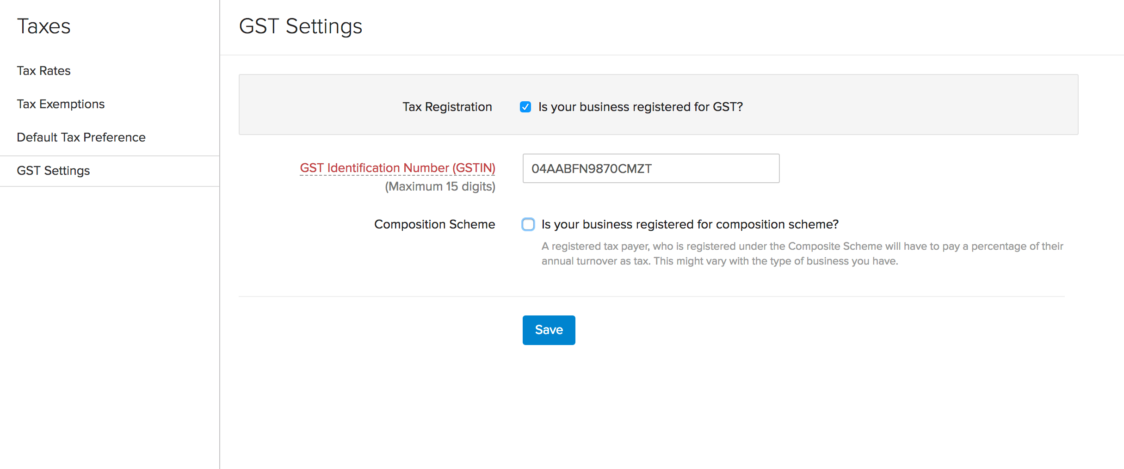Viewport: 1124px width, 469px height.
Task: Focus the GSTIN number input field
Action: tap(651, 168)
